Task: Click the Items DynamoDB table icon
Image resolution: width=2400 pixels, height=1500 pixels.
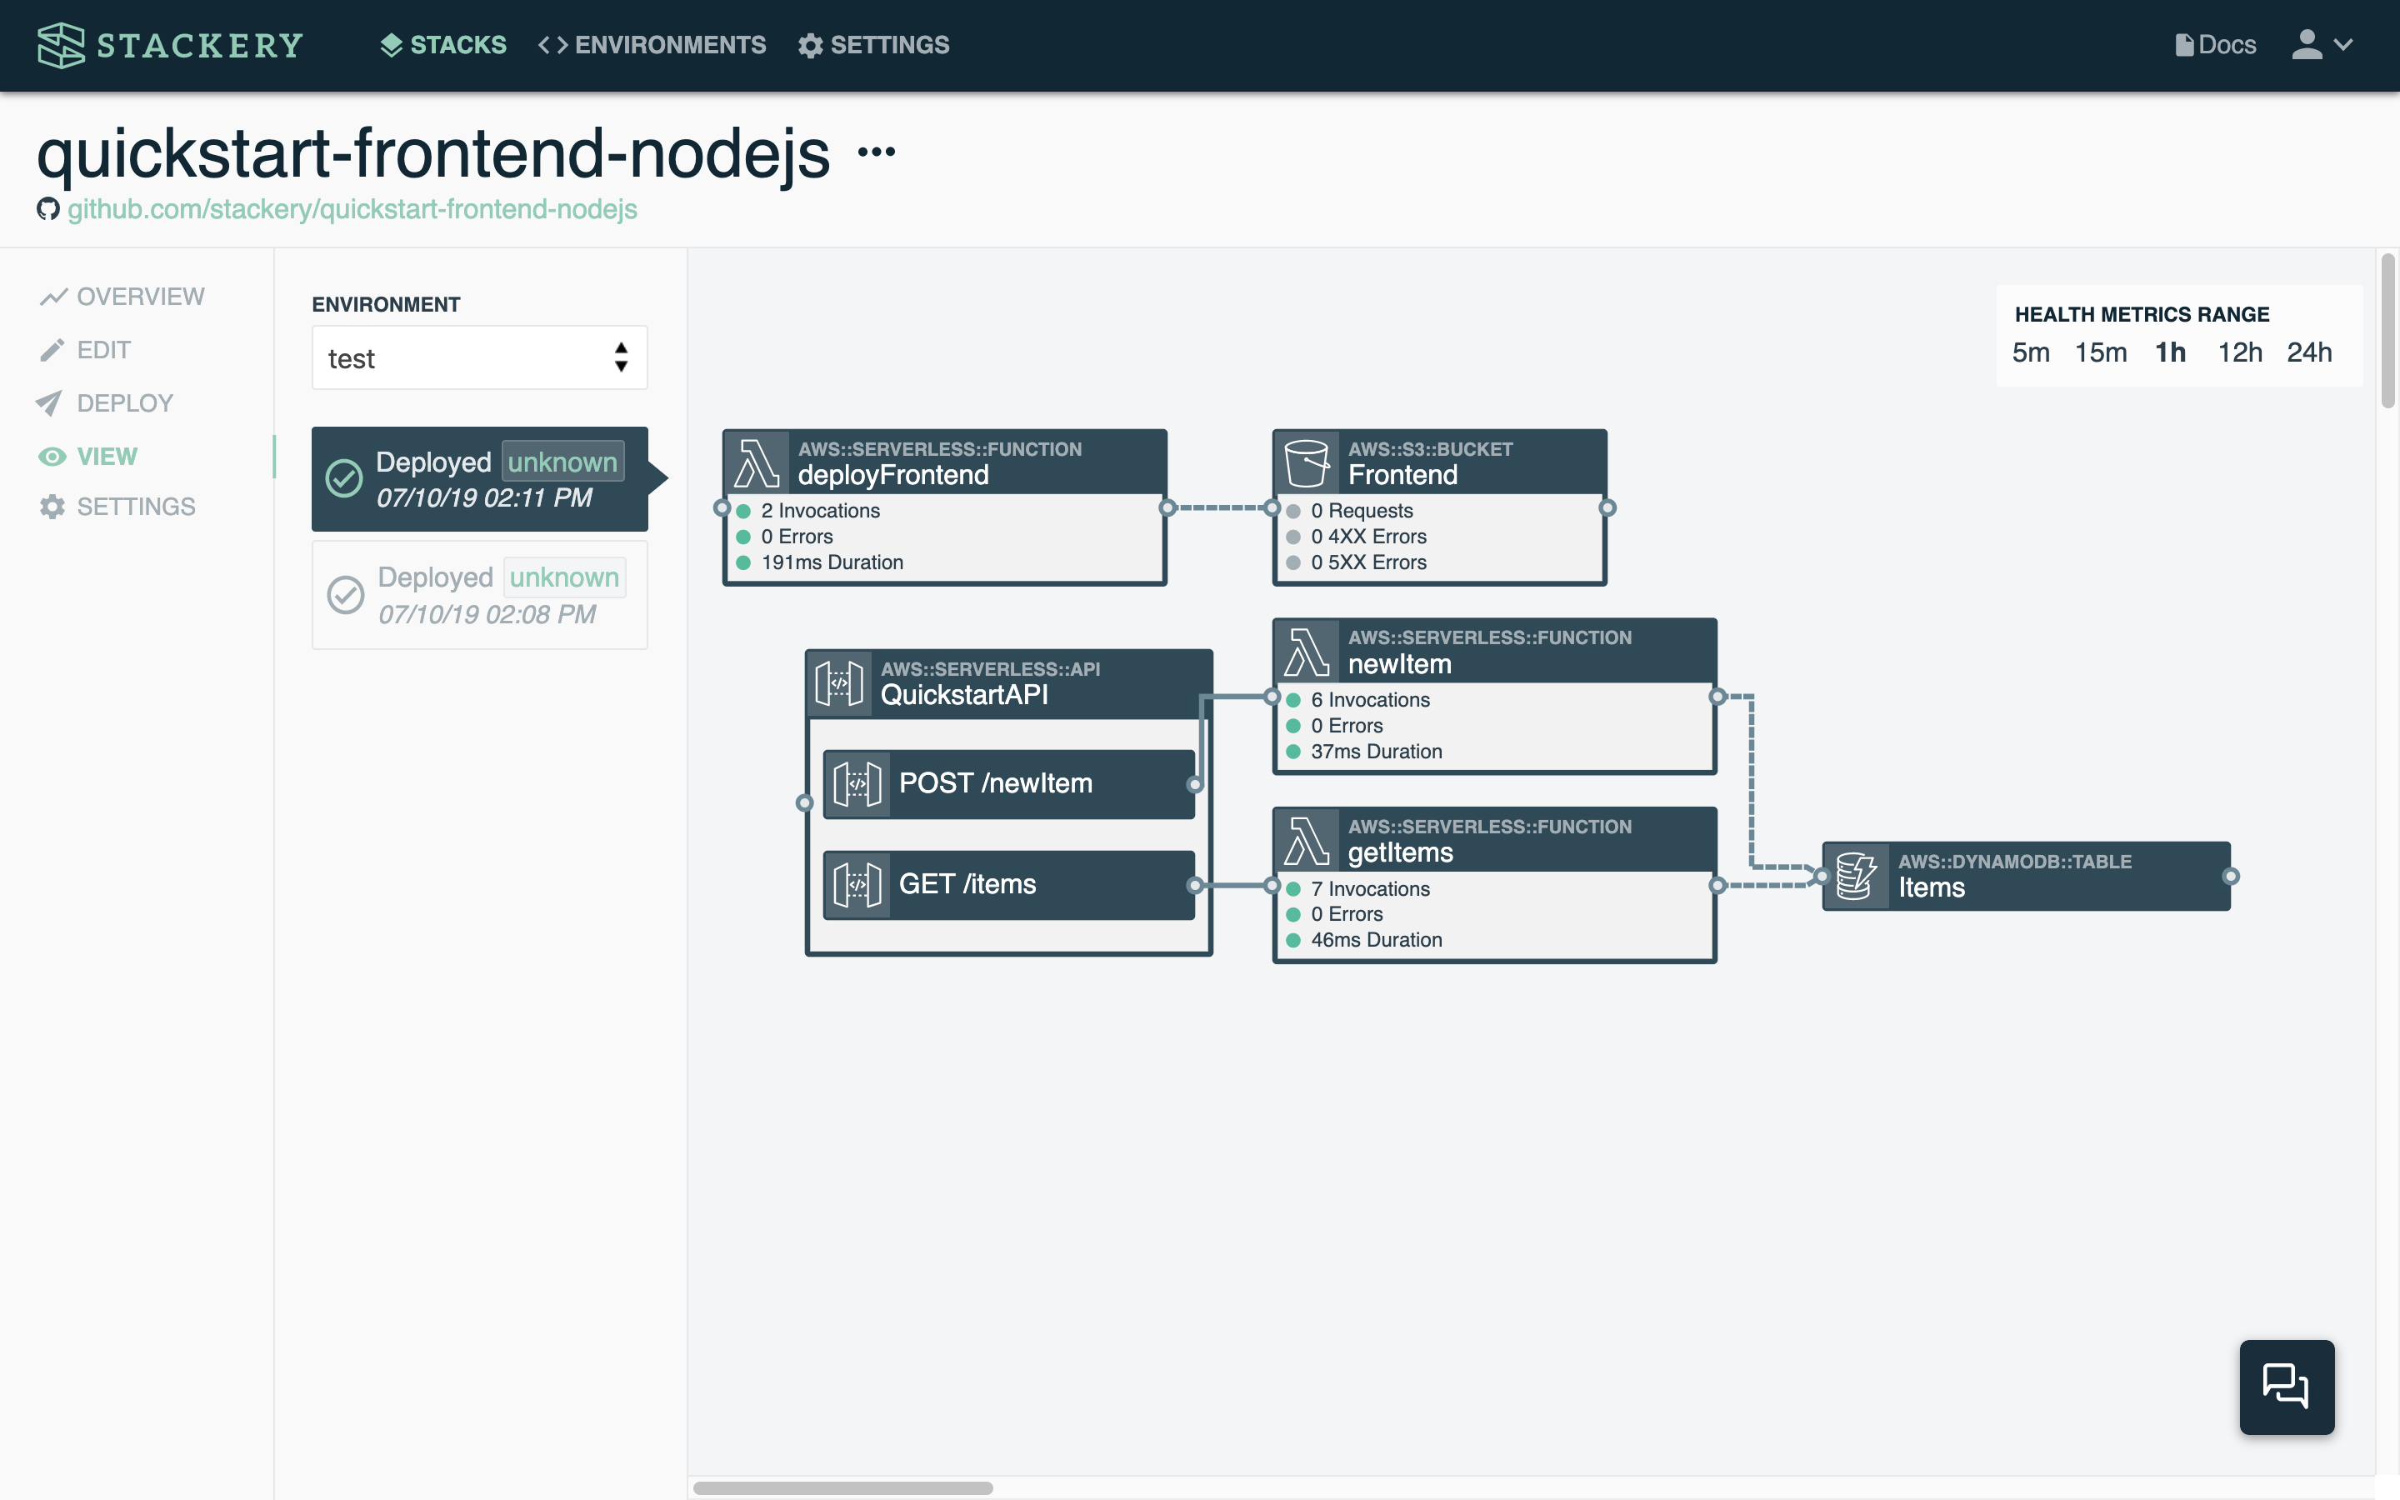Action: [x=1856, y=876]
